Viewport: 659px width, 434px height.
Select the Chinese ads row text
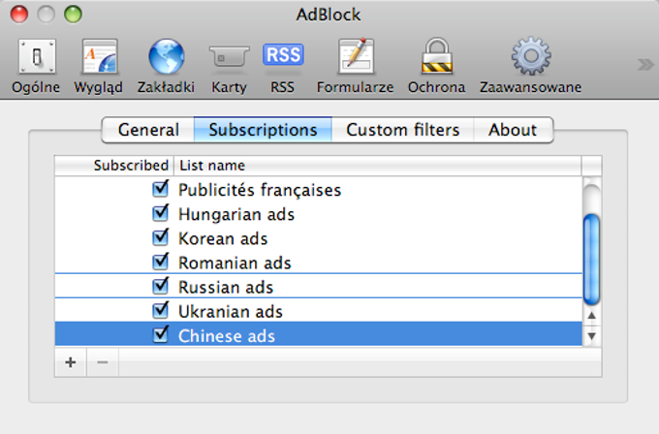click(227, 336)
